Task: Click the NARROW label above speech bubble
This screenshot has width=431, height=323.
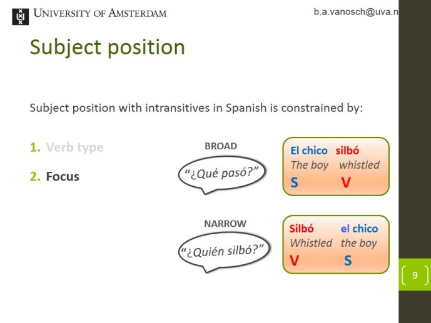Action: (x=225, y=224)
